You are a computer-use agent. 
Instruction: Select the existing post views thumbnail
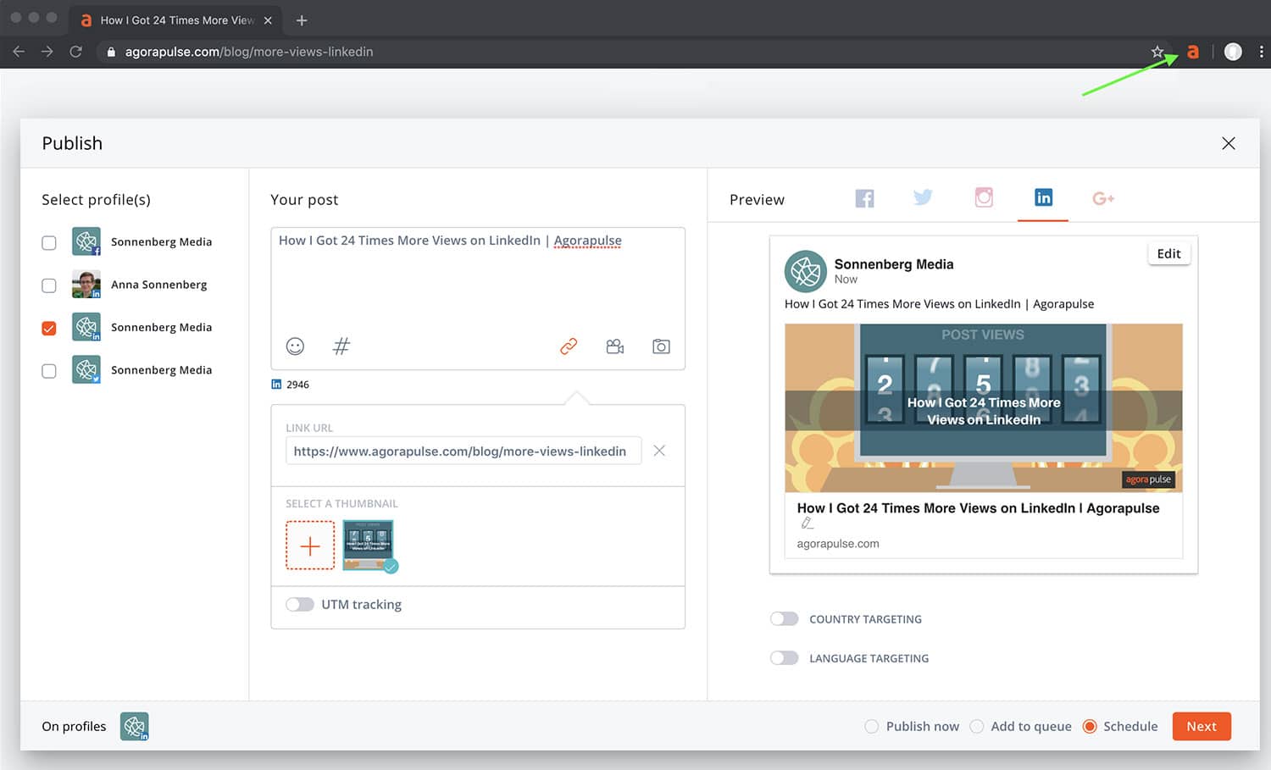(x=368, y=546)
